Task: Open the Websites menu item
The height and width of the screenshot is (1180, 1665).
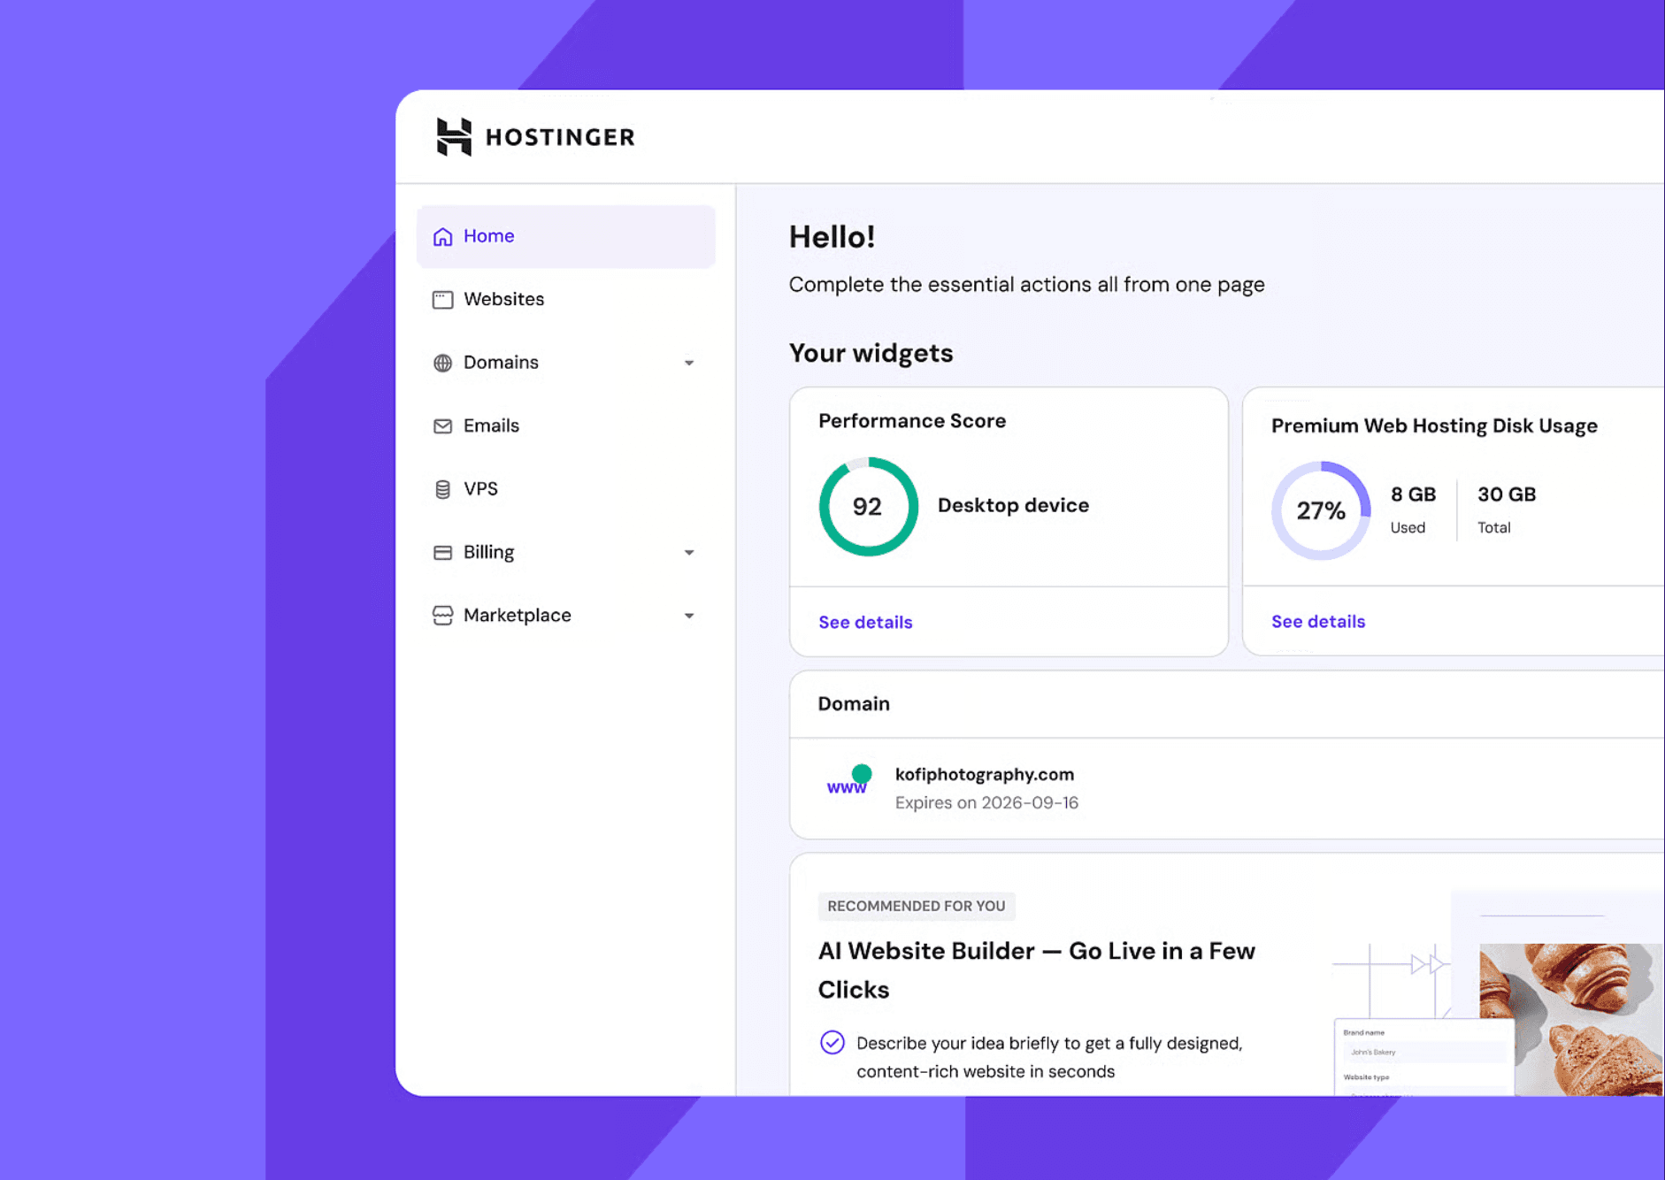Action: click(x=503, y=299)
